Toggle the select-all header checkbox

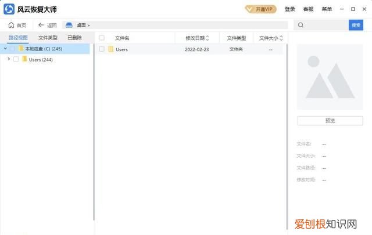point(102,38)
